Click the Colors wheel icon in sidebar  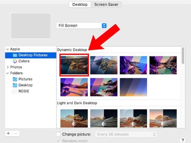[15, 61]
